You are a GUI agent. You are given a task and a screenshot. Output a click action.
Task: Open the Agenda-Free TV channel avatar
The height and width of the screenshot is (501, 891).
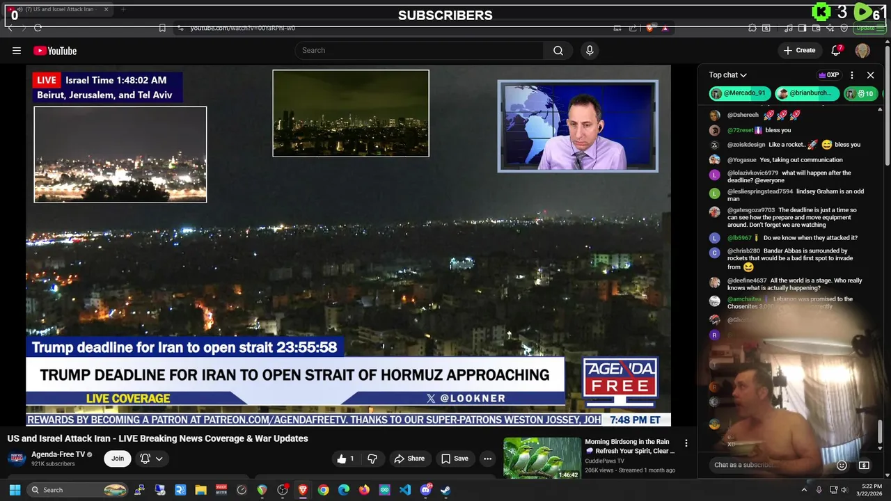pos(17,459)
